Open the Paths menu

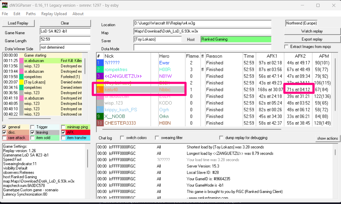[x=31, y=14]
